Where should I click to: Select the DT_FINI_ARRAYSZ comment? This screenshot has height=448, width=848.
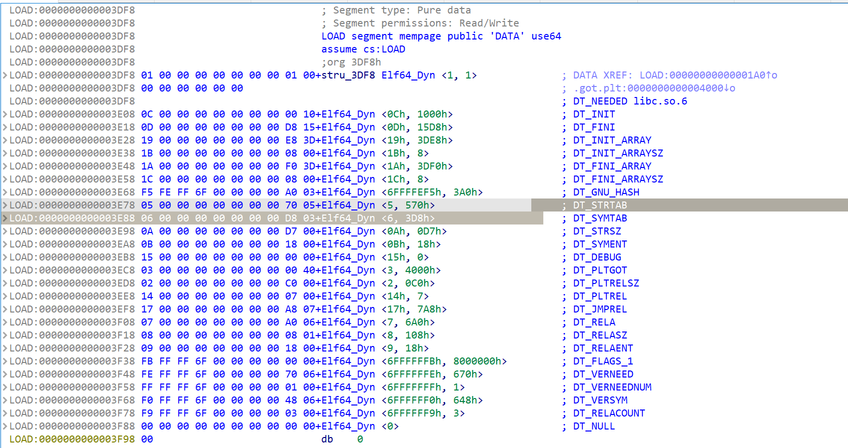[618, 179]
